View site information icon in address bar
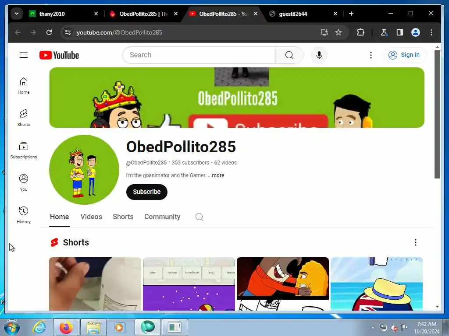The height and width of the screenshot is (336, 449). pos(68,32)
